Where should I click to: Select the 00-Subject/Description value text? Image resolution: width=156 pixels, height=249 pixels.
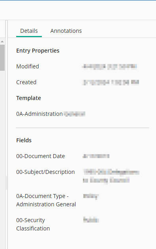111,176
